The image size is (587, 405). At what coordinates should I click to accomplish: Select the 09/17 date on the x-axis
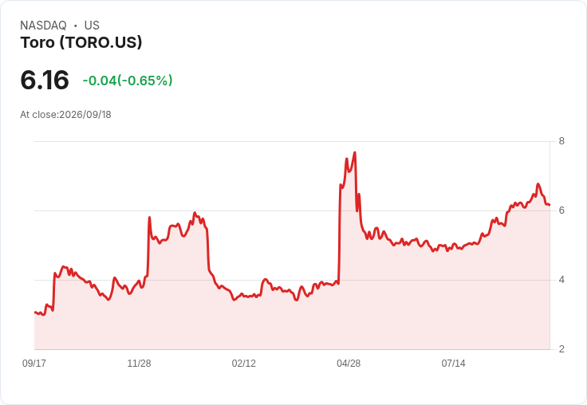34,363
